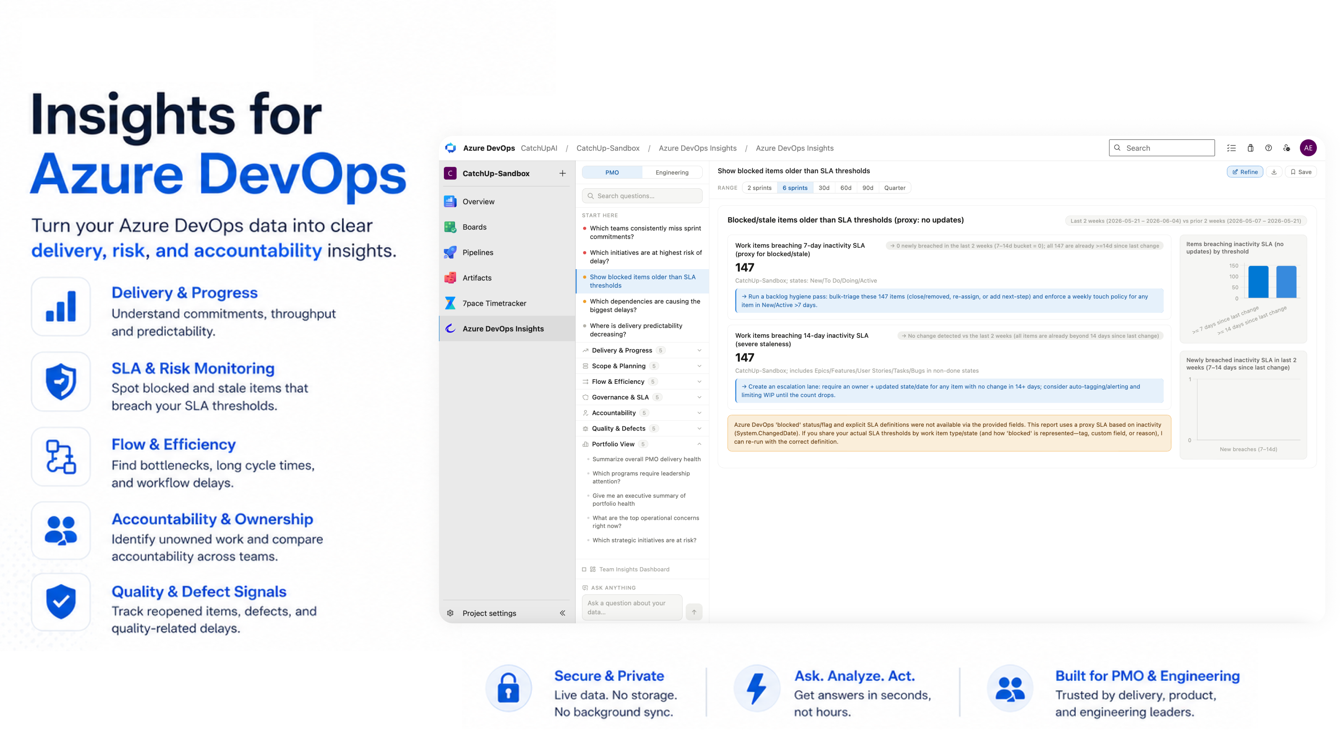Select the 30d range

(x=824, y=188)
